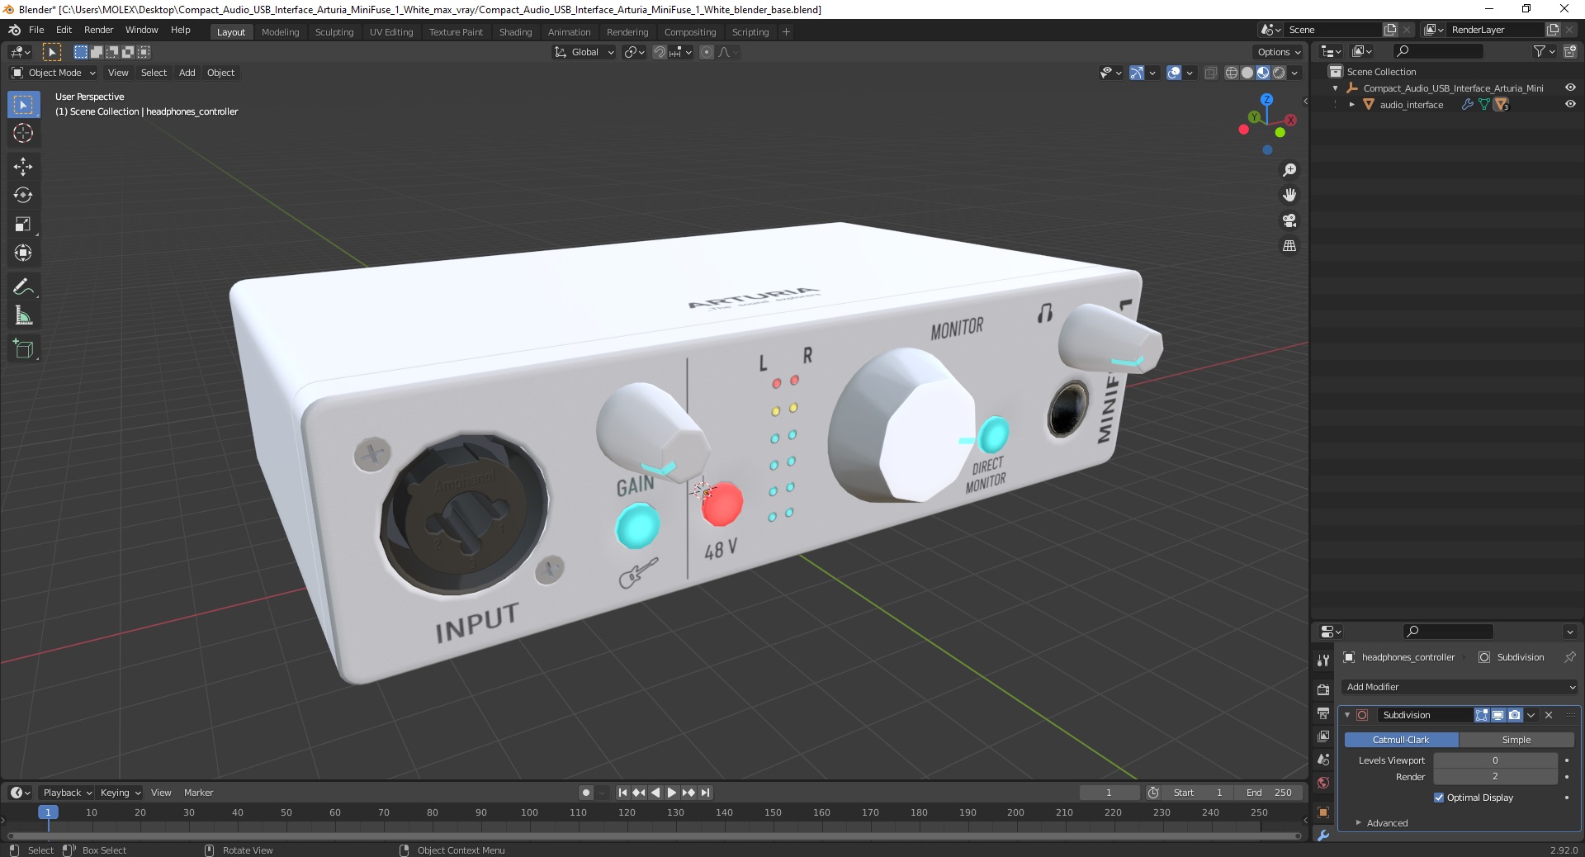This screenshot has height=857, width=1585.
Task: Click Levels Viewport value field
Action: click(x=1495, y=760)
